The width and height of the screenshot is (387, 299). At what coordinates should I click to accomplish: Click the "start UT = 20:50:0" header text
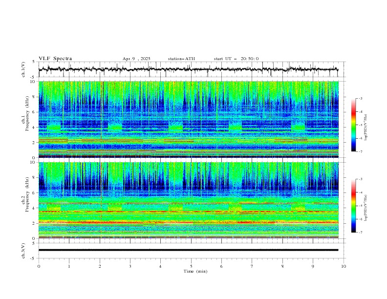[236, 59]
